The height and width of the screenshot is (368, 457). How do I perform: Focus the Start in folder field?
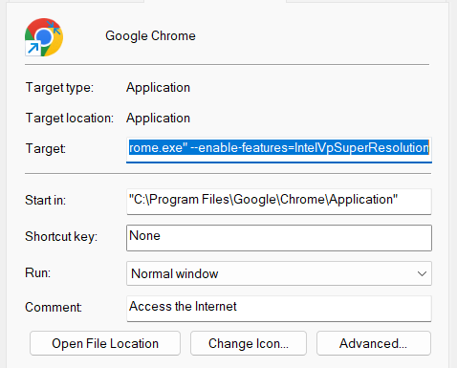click(279, 202)
